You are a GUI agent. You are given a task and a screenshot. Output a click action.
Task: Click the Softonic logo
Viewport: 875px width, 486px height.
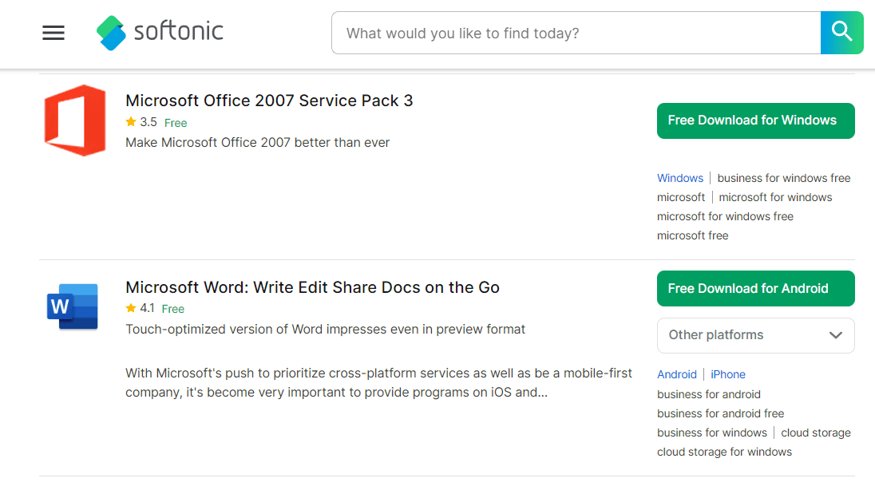(x=159, y=32)
